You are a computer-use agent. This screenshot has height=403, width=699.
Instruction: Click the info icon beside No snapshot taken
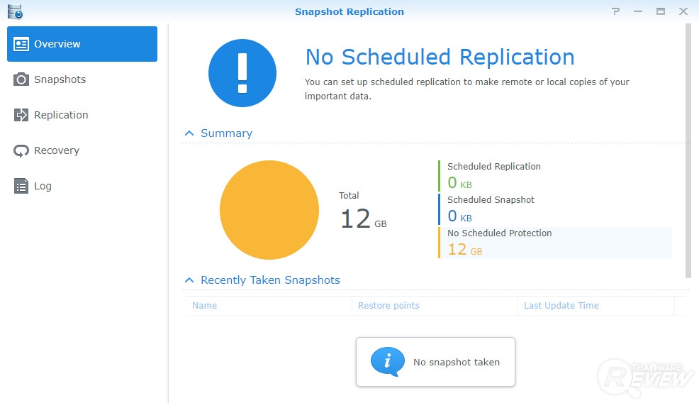[x=387, y=362]
